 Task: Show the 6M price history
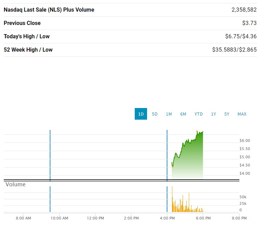[183, 114]
